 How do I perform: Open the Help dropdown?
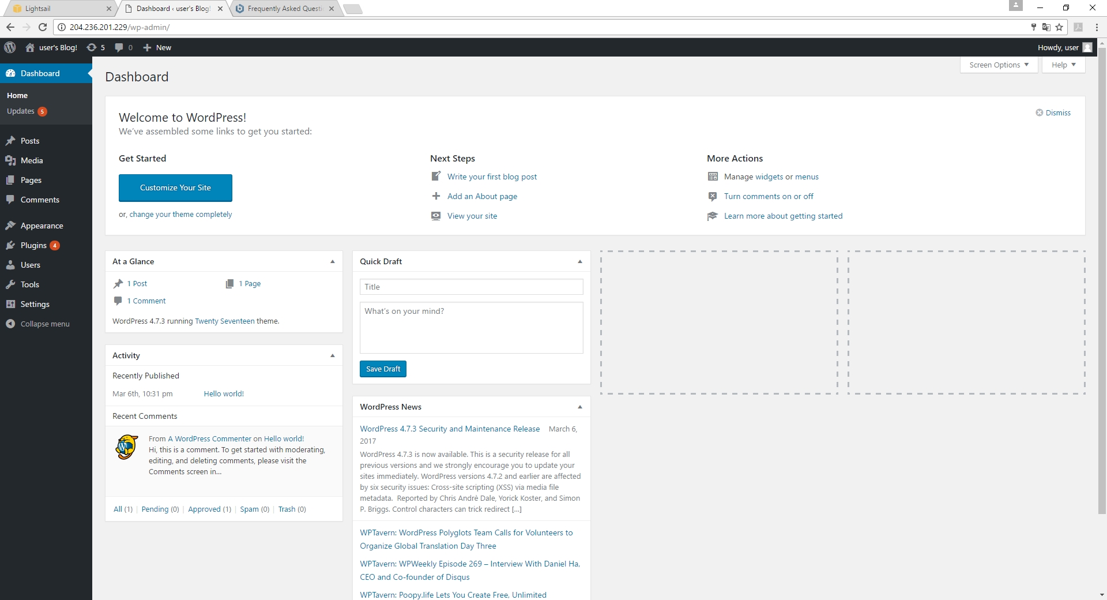(x=1063, y=65)
